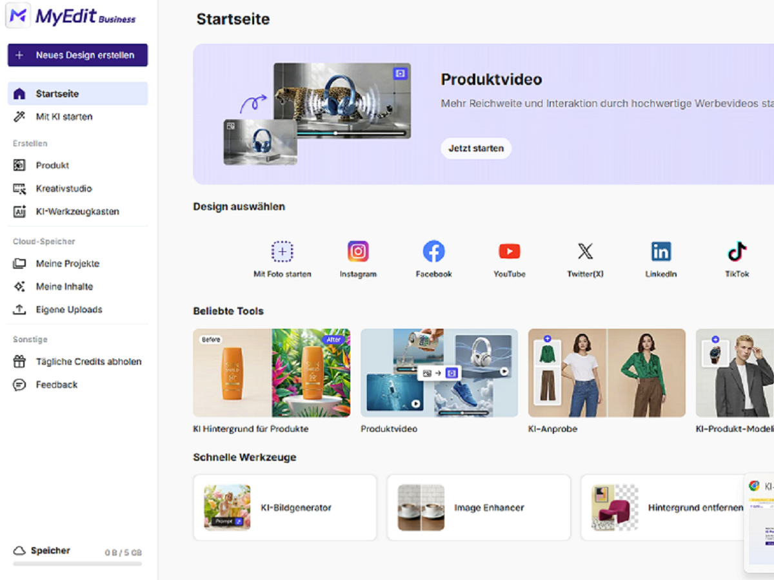Open the KI Hintergrund für Produkte thumbnail

pos(272,373)
